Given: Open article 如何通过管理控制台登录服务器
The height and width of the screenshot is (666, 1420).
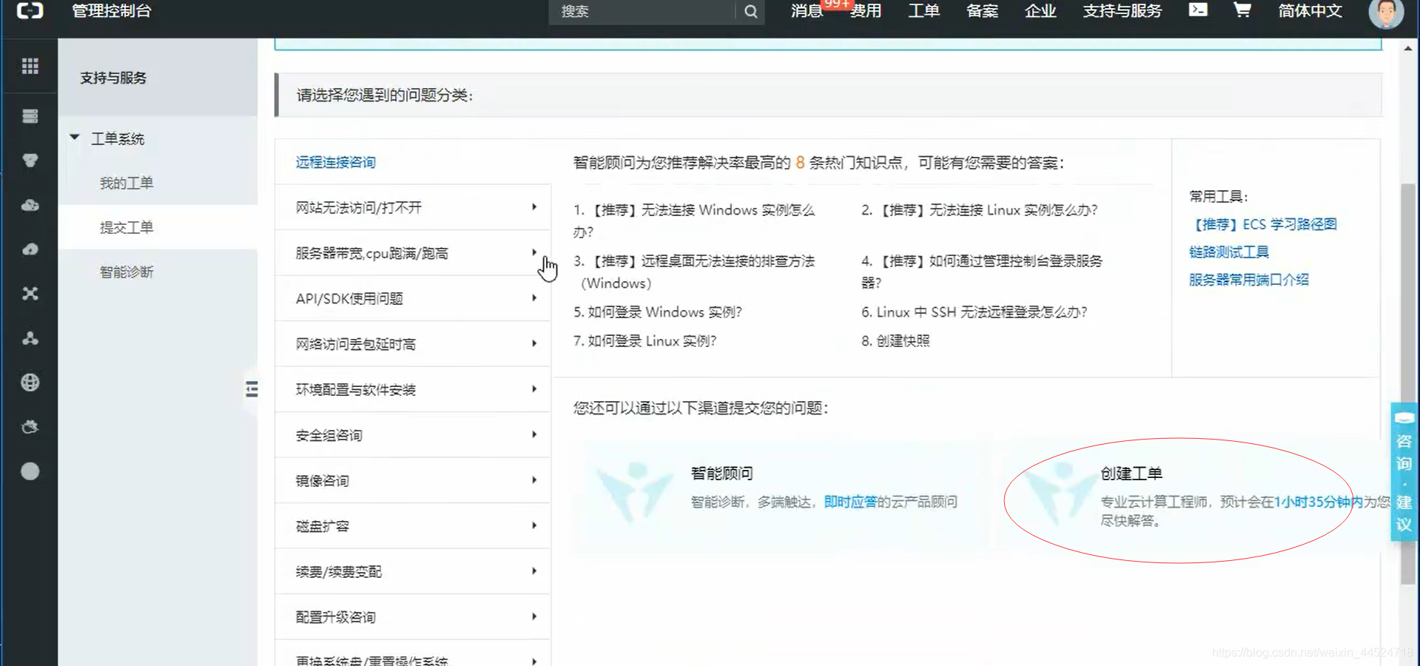Looking at the screenshot, I should point(982,272).
